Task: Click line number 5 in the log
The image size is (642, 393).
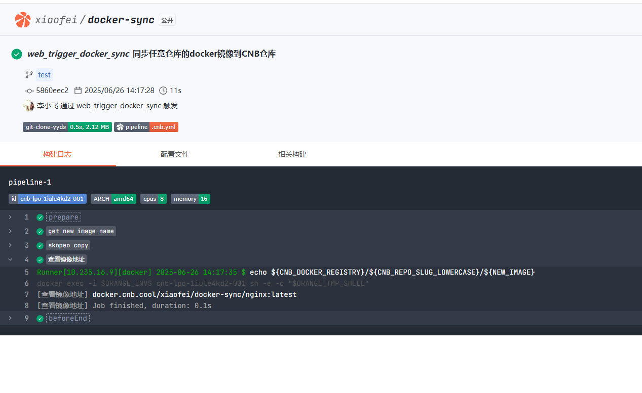Action: (27, 272)
